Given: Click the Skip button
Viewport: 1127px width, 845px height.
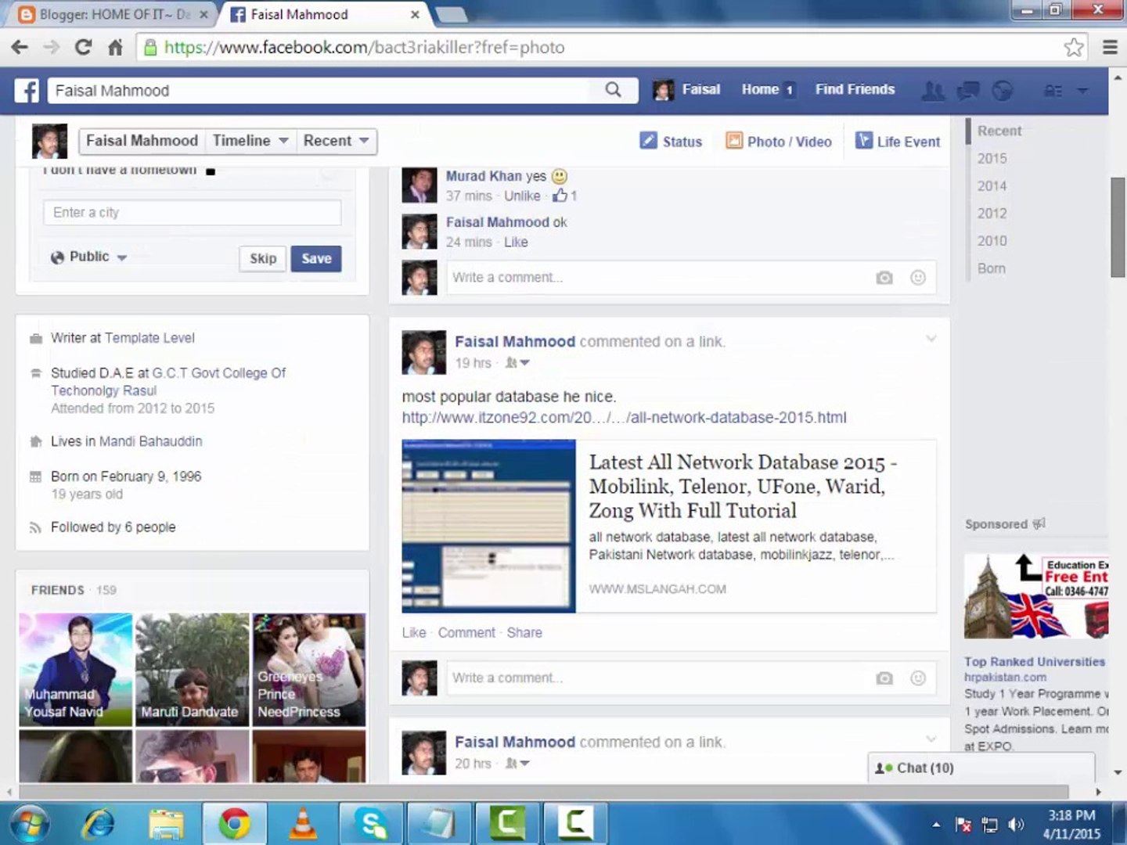Looking at the screenshot, I should pos(263,258).
